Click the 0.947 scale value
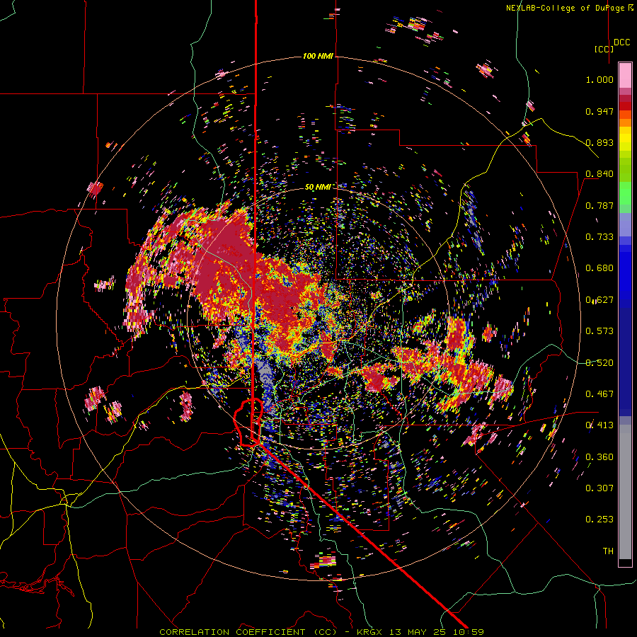 pyautogui.click(x=599, y=111)
